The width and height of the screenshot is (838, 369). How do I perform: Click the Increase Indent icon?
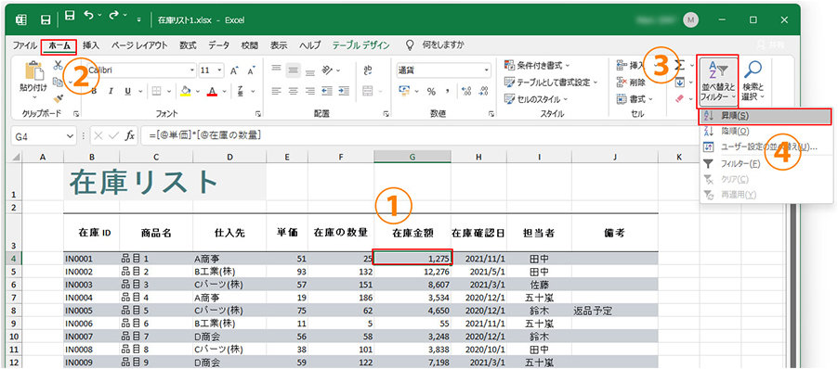[344, 91]
